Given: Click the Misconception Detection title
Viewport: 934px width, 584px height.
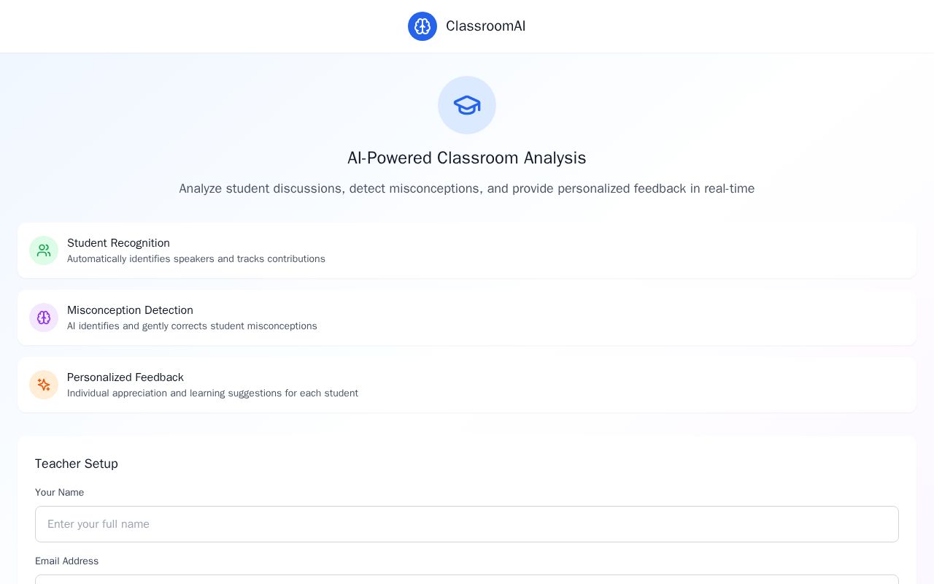Looking at the screenshot, I should [130, 310].
